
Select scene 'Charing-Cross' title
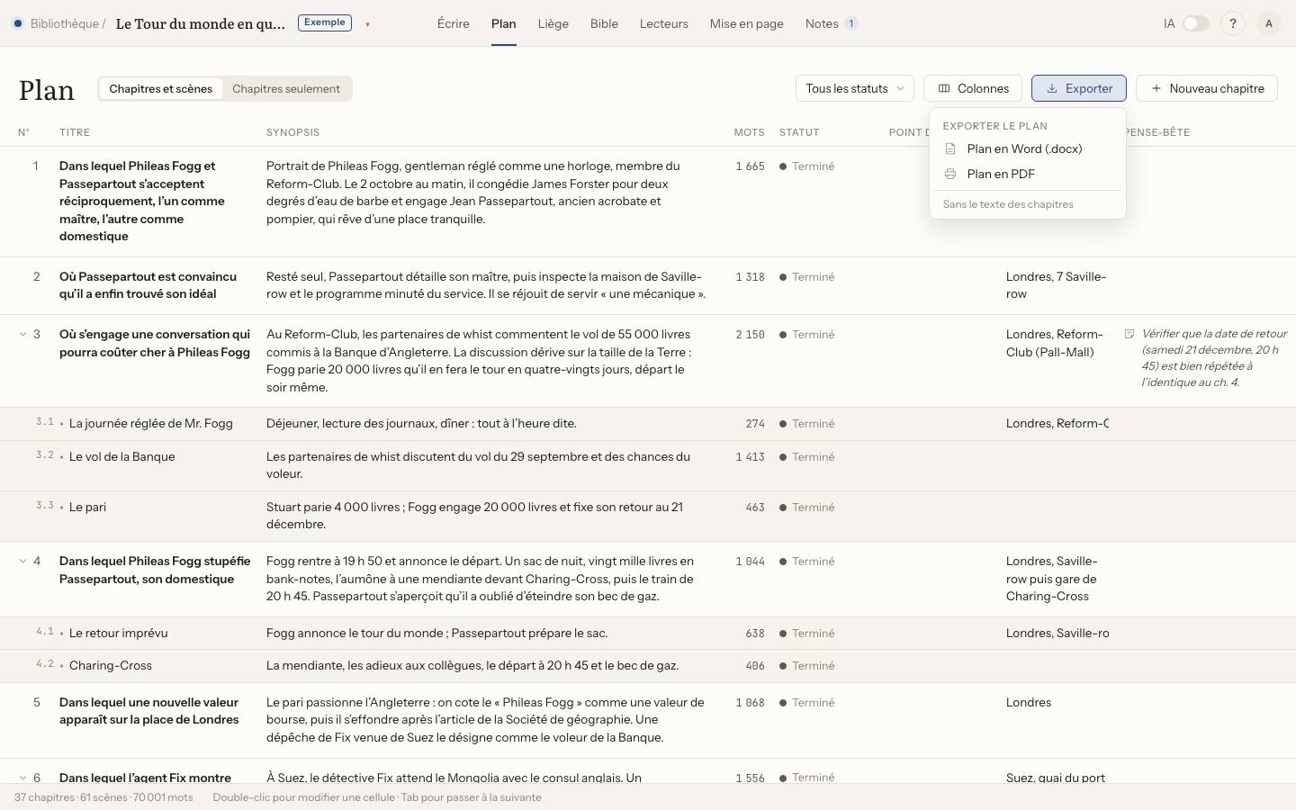pos(111,665)
